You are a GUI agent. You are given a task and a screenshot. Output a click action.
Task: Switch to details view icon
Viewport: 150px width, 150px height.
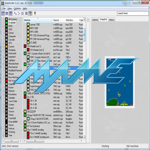coord(26,13)
